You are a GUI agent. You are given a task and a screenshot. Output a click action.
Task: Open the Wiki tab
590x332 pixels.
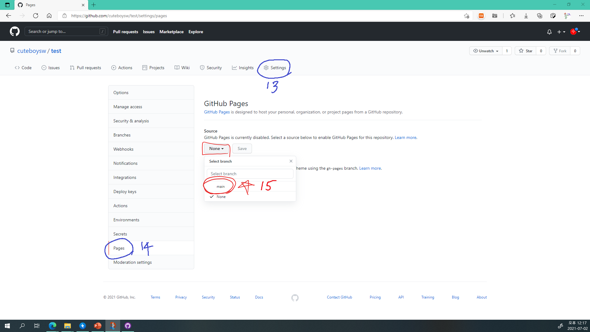pos(182,68)
